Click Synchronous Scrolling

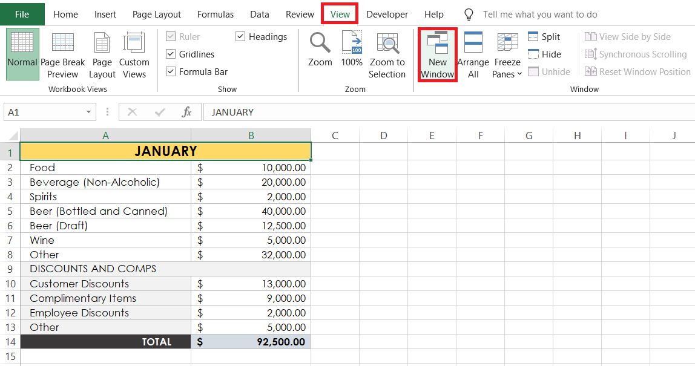(636, 54)
